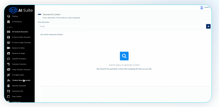The image size is (219, 107).
Task: Open Image Variation Generator
Action: (x=21, y=70)
